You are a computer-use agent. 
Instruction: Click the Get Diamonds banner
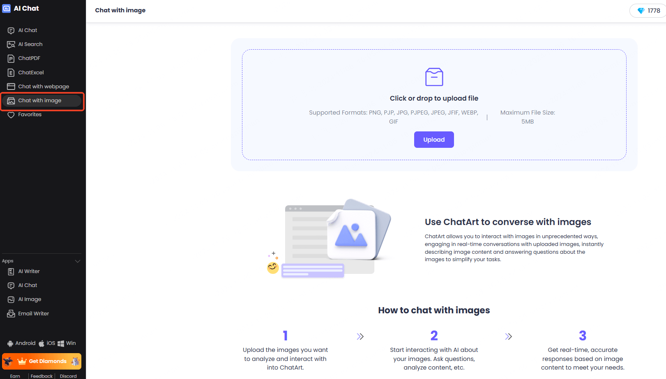pyautogui.click(x=41, y=361)
